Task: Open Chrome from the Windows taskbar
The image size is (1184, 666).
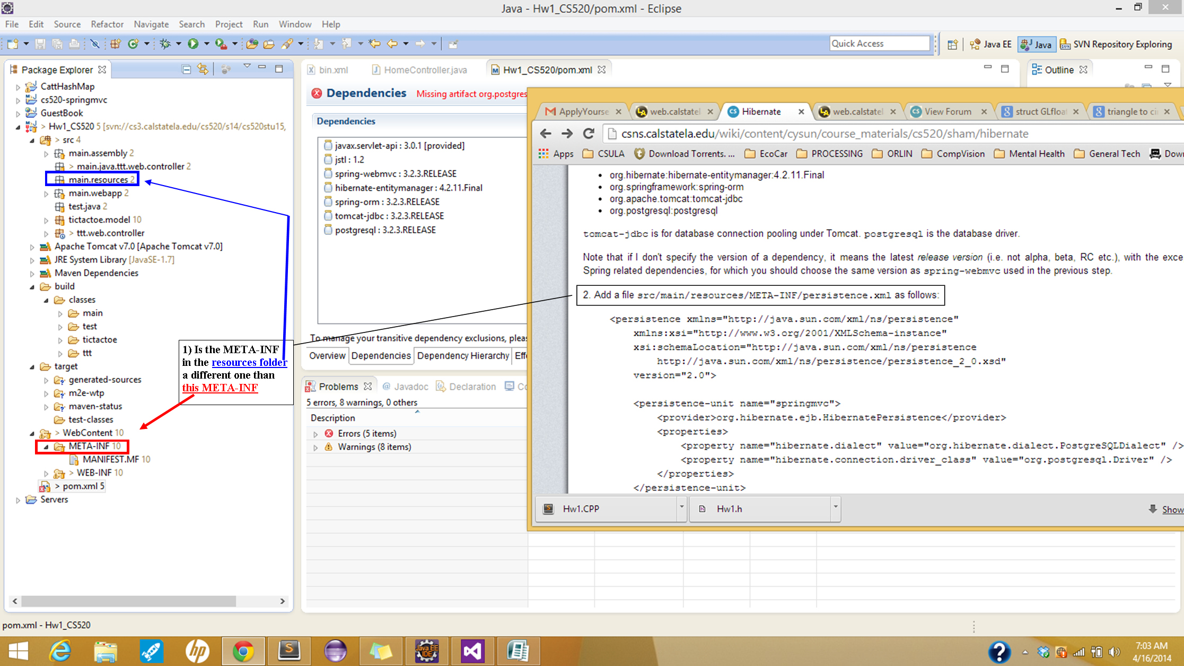Action: pos(243,651)
